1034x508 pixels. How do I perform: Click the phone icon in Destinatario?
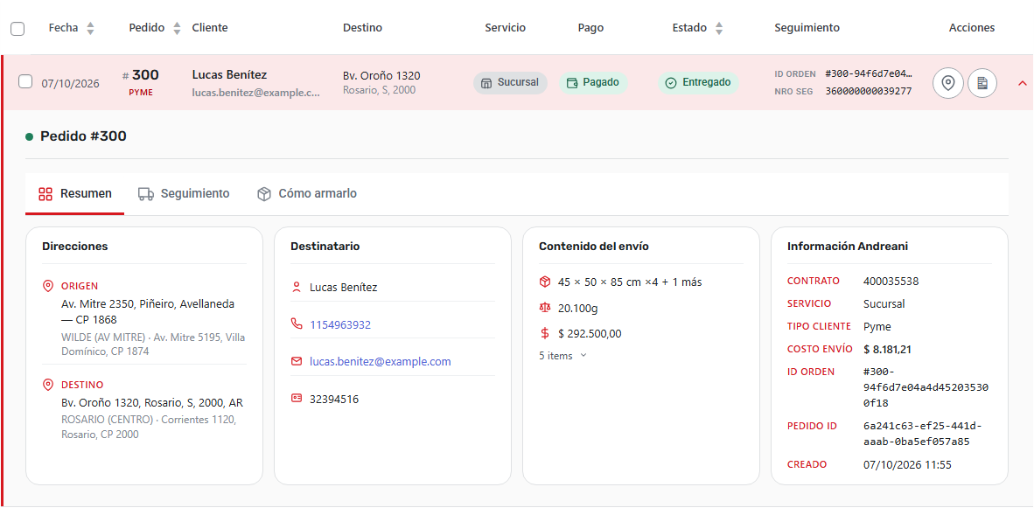click(x=296, y=324)
